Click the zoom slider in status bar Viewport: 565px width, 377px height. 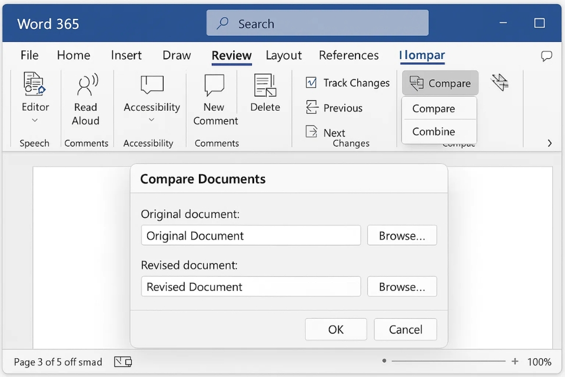[448, 361]
